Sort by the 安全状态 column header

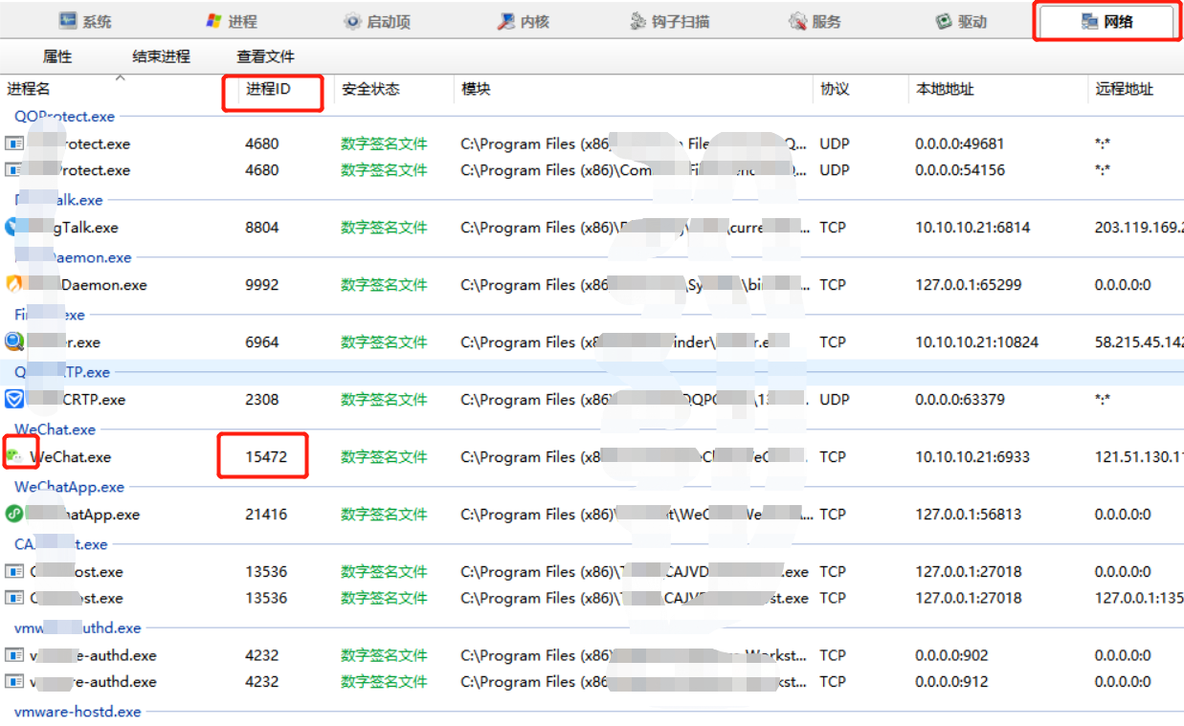(370, 89)
